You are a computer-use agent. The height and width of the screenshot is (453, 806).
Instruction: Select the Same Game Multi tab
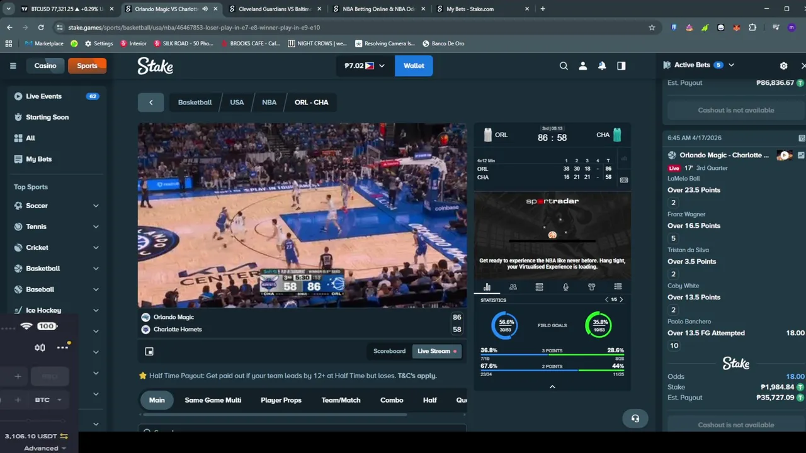pos(213,400)
